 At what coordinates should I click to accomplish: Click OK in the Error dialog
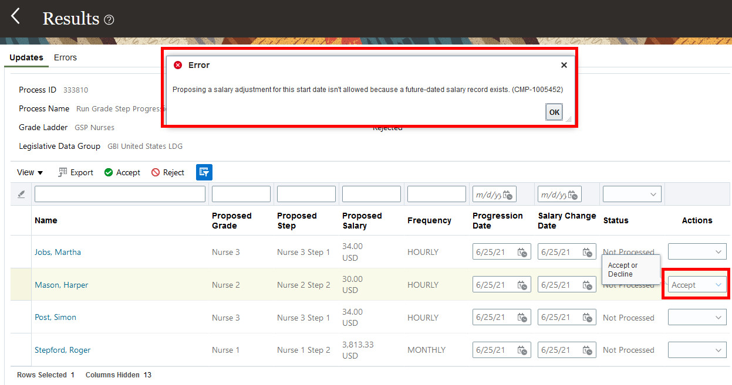(554, 112)
